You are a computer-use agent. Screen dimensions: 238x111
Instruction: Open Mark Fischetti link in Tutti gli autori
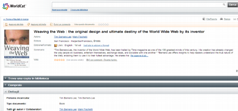pos(85,109)
